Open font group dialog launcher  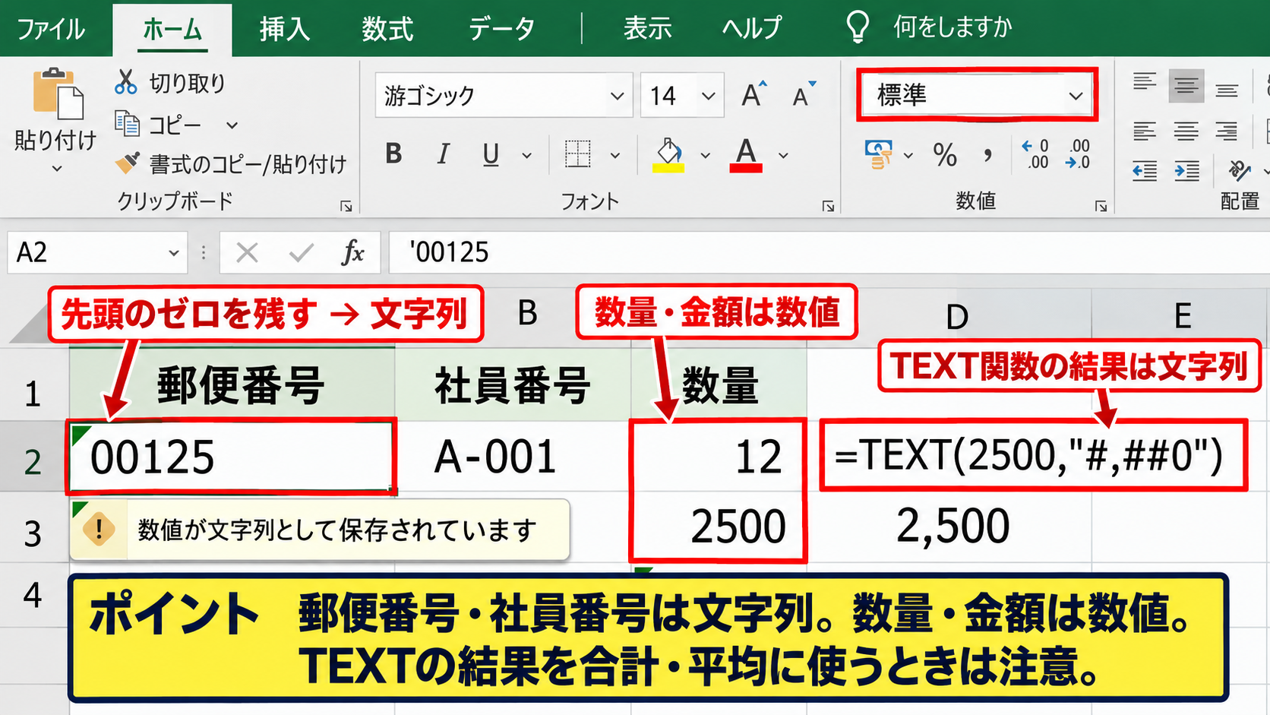(x=828, y=206)
